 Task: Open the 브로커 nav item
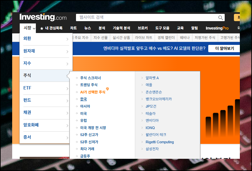coord(143,28)
